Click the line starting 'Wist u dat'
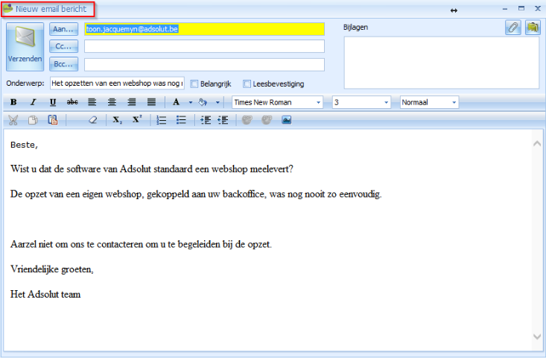The image size is (546, 358). [x=152, y=169]
